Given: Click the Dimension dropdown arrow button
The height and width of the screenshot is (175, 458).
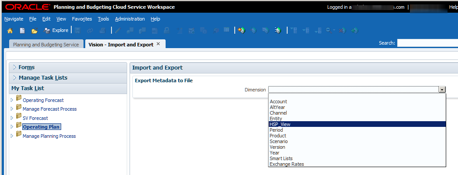Looking at the screenshot, I should click(443, 90).
